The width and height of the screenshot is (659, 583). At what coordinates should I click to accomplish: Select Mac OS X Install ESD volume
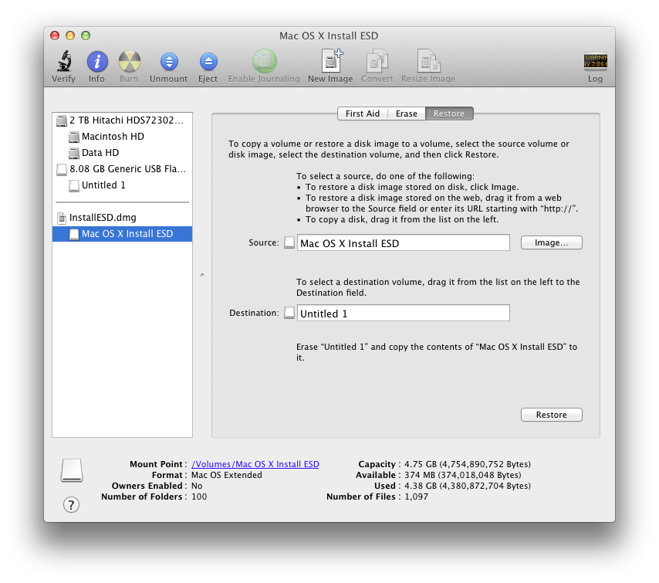tap(122, 234)
